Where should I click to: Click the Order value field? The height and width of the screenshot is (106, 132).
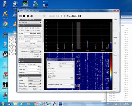coord(36,41)
